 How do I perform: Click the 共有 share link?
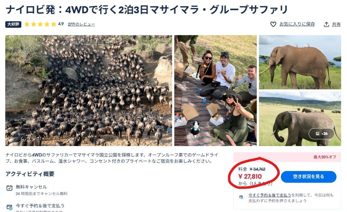tap(336, 24)
